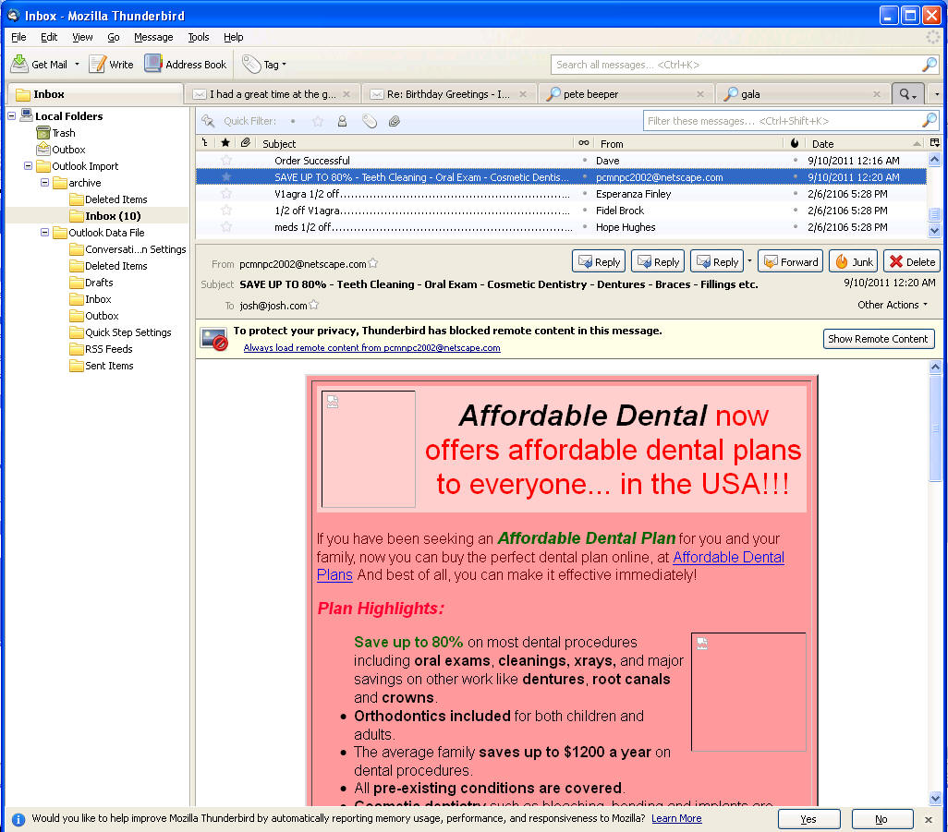Open the Write new message button

point(111,65)
